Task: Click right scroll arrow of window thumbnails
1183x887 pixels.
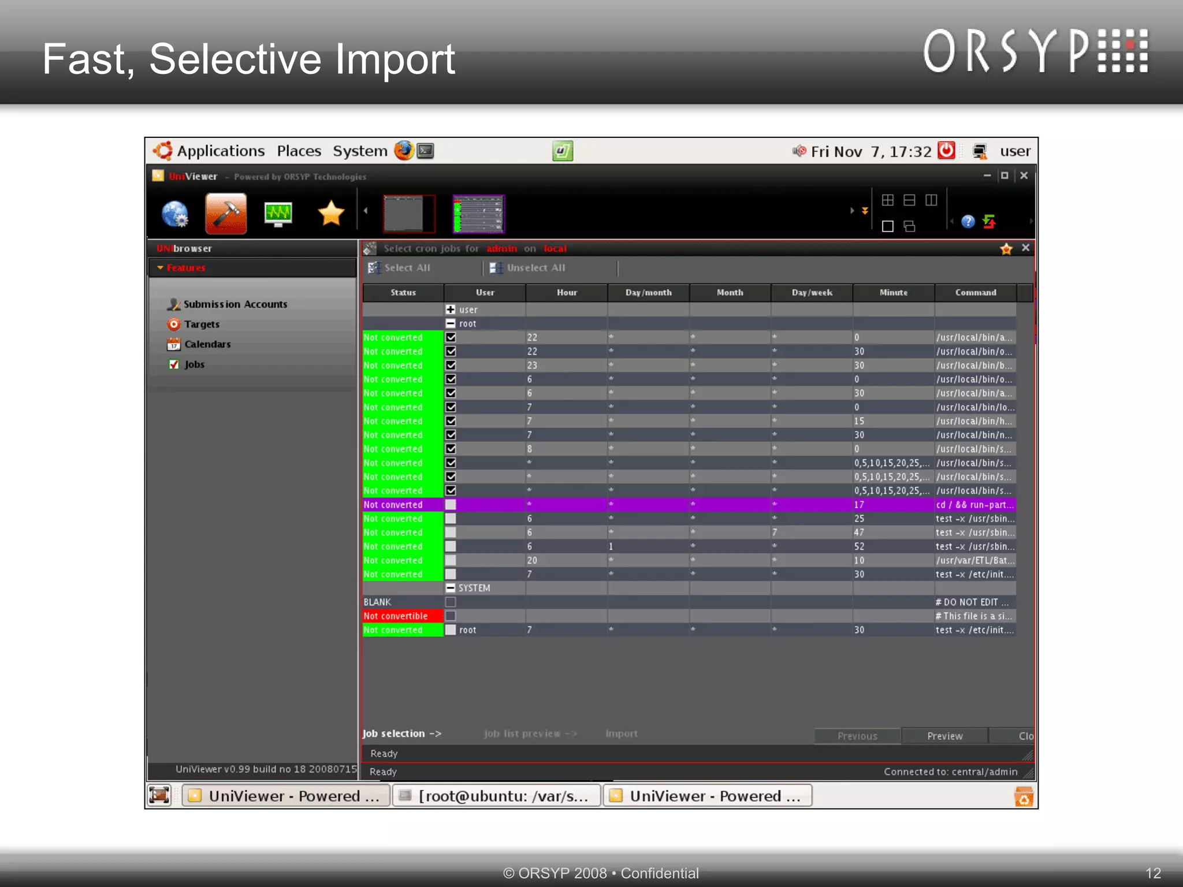Action: point(852,211)
